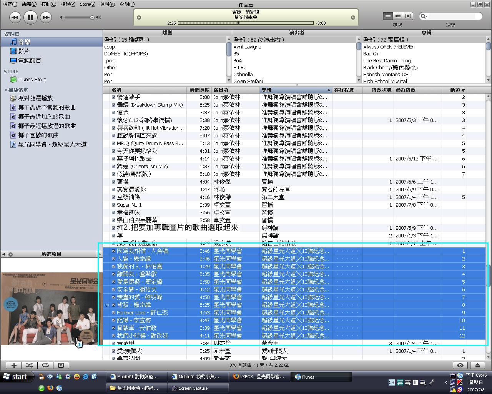Open the 檢視 menu
Screen dimensions: 492x394
(x=68, y=4)
